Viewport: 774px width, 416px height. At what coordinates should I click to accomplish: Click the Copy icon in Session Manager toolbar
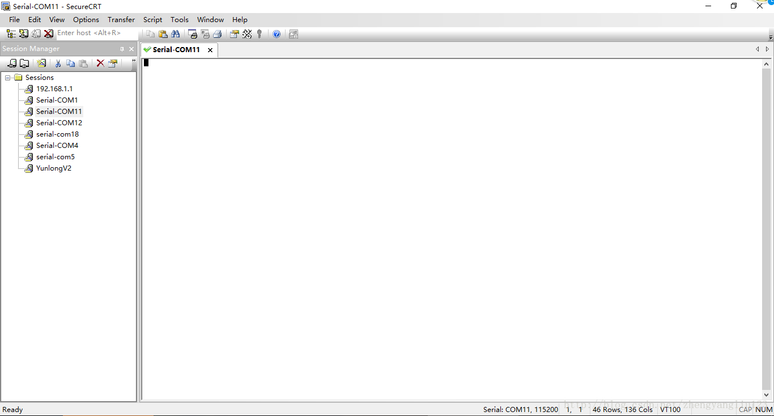pos(70,63)
